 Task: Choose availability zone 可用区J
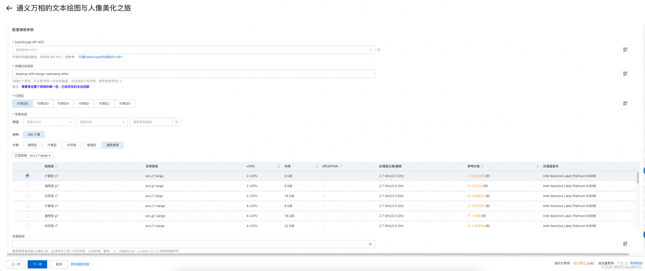[x=105, y=104]
